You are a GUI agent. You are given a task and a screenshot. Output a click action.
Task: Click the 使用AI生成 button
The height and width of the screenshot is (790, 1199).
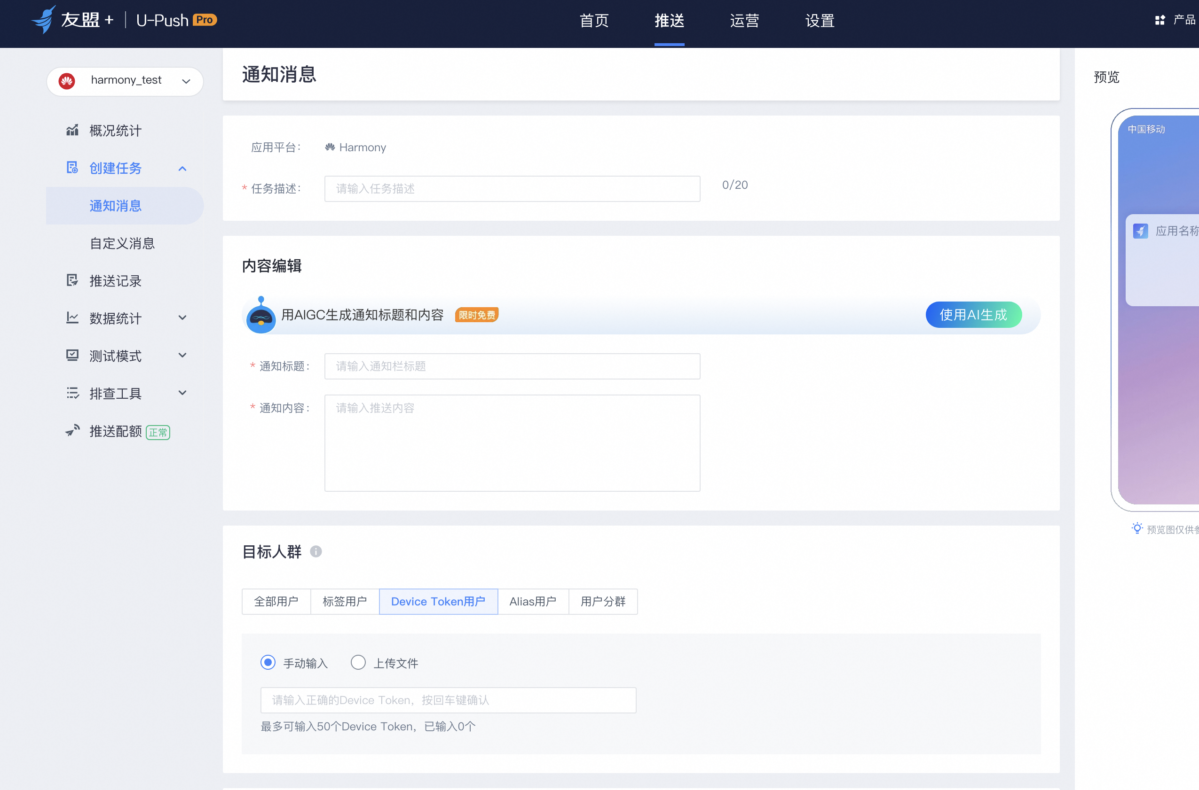coord(973,315)
